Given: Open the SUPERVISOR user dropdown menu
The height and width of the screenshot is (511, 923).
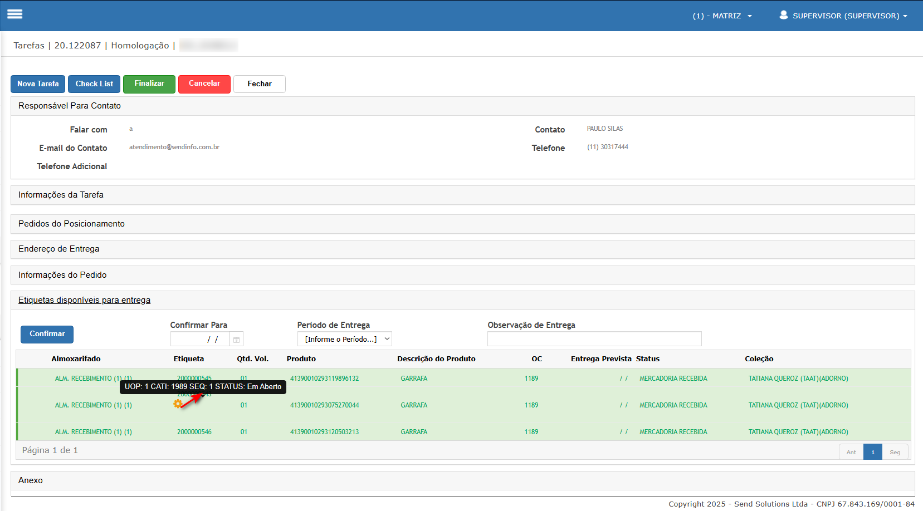Looking at the screenshot, I should click(x=850, y=16).
